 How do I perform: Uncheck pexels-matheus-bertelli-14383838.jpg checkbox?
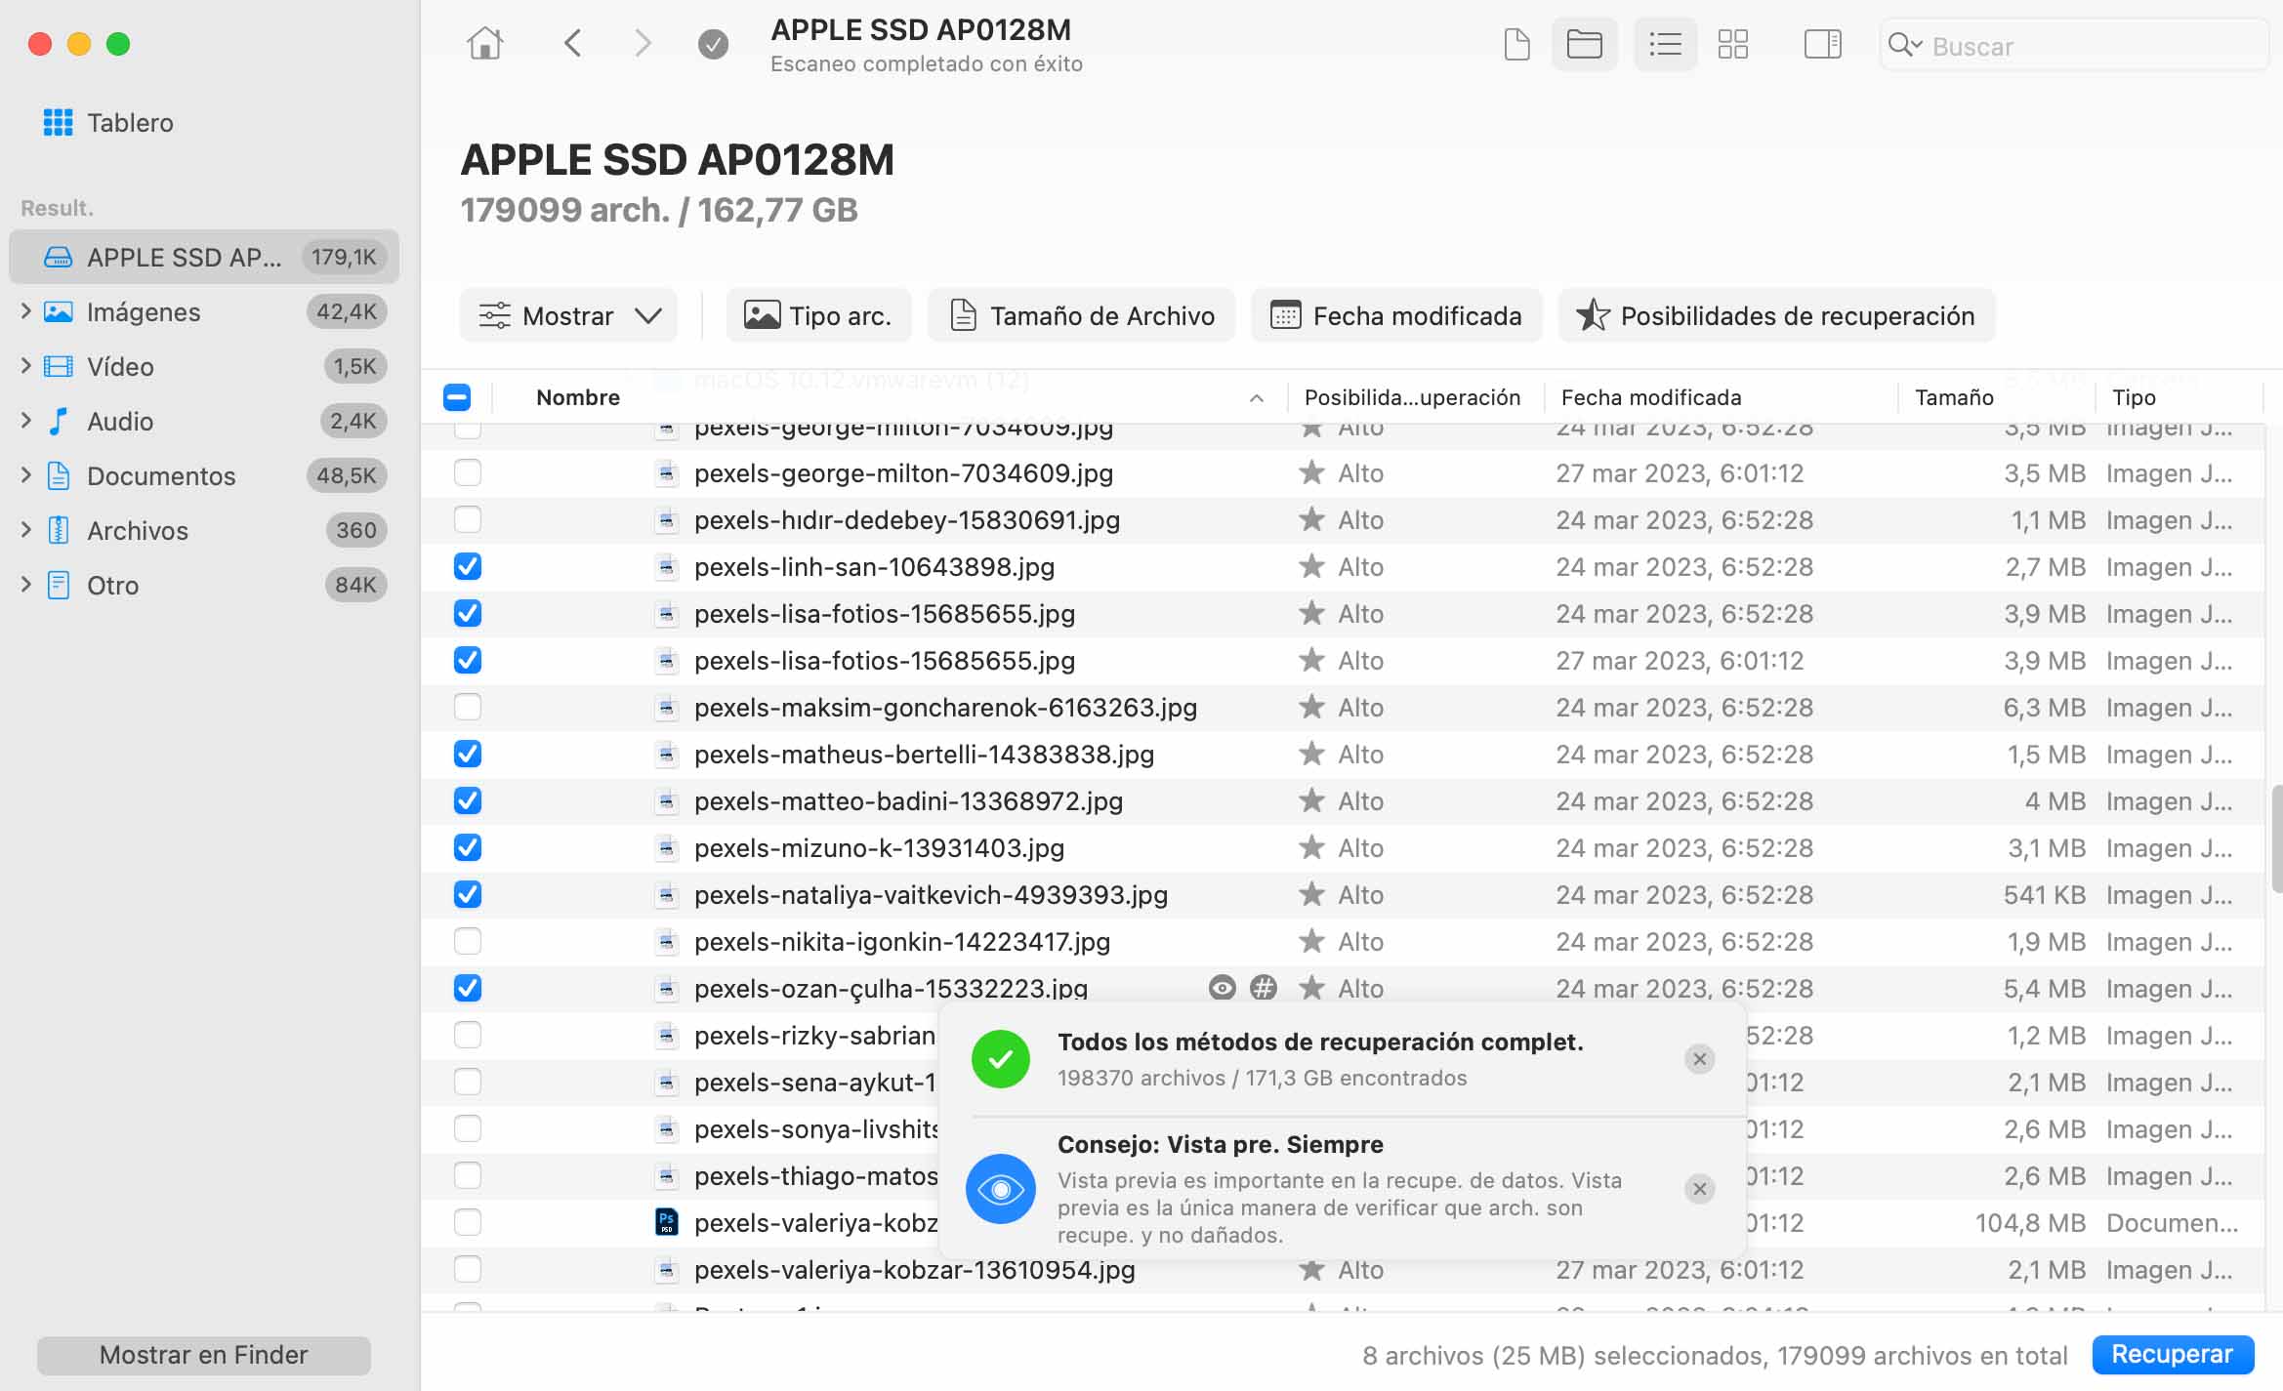(468, 754)
